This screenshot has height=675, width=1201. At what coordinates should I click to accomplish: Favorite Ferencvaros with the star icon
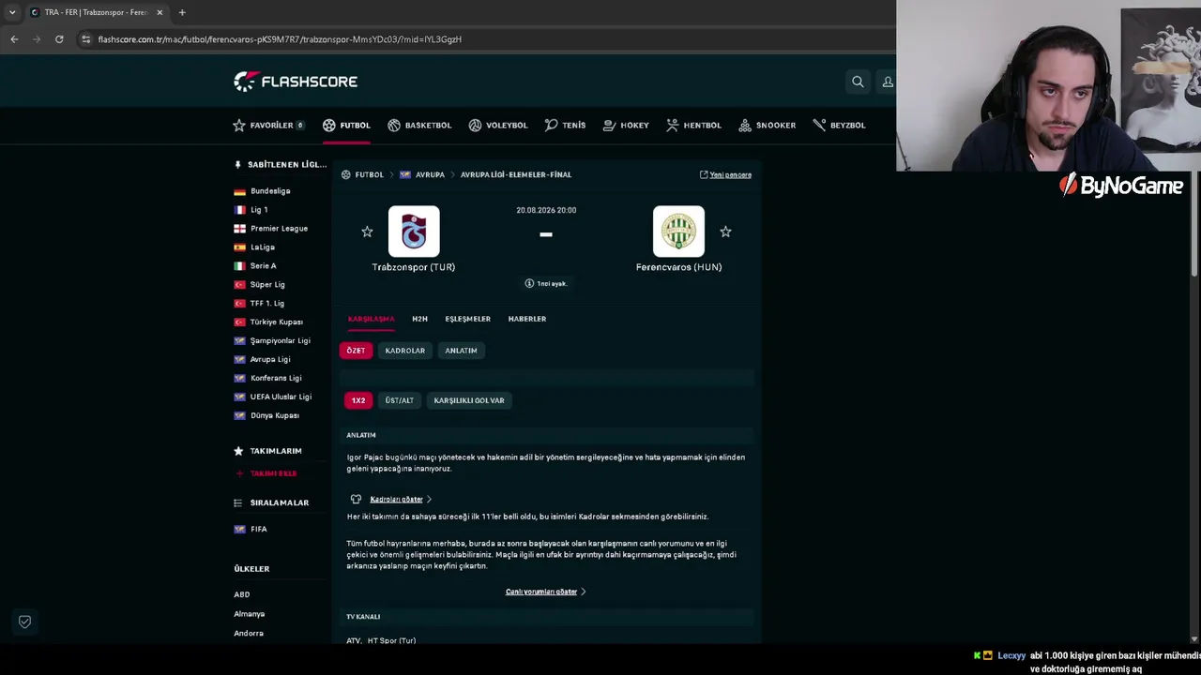(x=725, y=232)
